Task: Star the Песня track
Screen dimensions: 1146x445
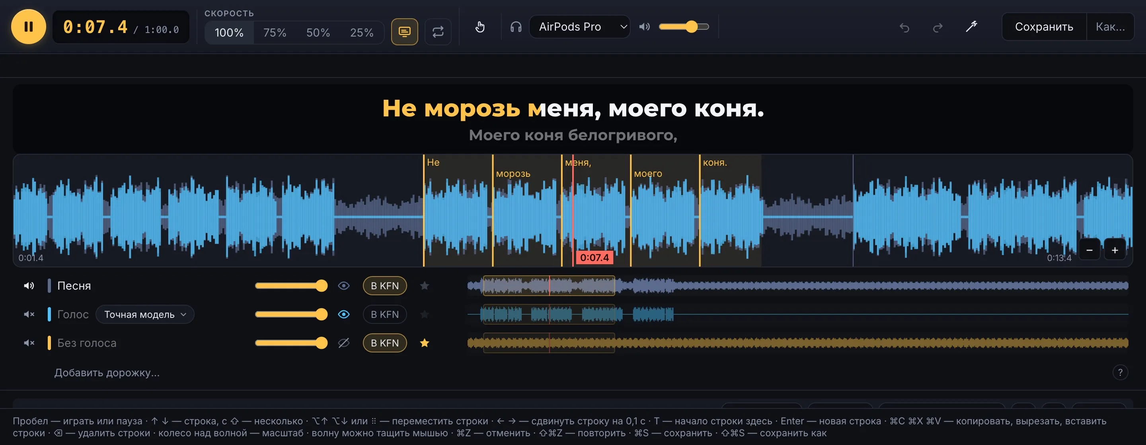Action: [425, 286]
